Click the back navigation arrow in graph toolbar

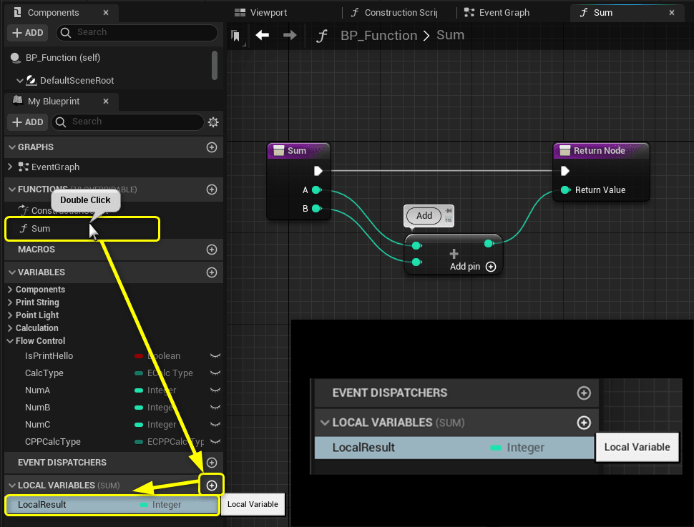(x=263, y=34)
